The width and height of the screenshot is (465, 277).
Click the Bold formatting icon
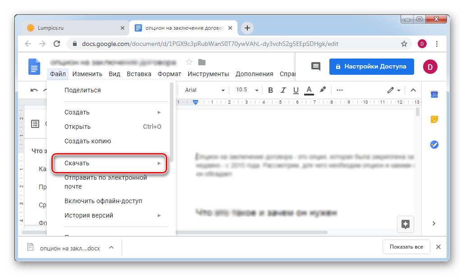point(271,90)
